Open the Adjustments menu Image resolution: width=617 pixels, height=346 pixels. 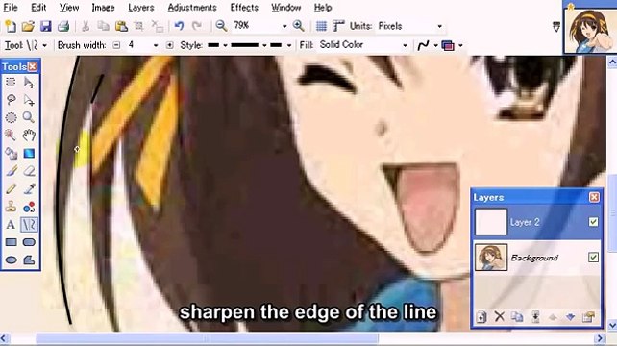coord(192,8)
